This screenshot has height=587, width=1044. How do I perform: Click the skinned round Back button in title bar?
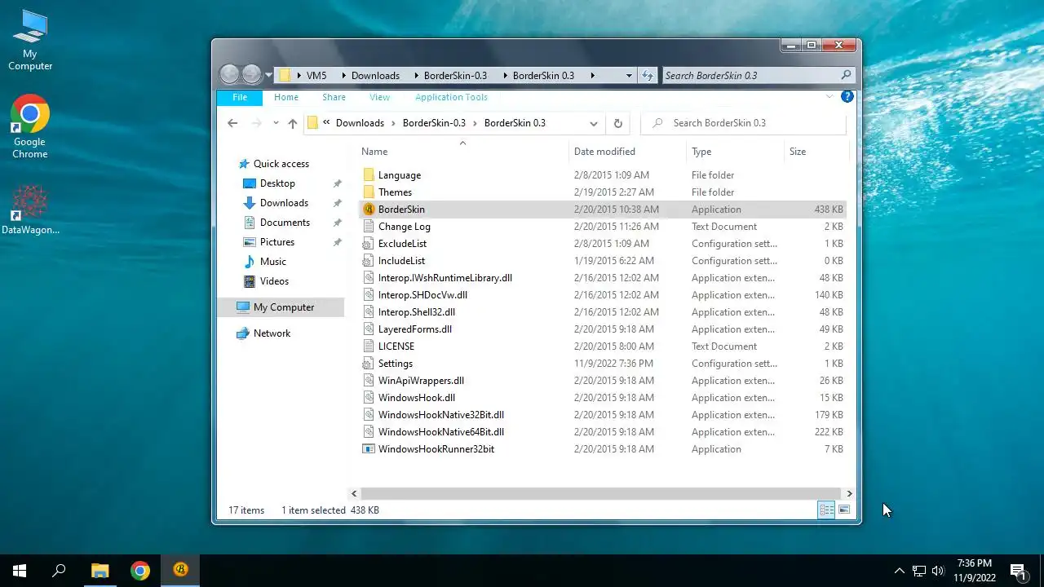pyautogui.click(x=230, y=75)
